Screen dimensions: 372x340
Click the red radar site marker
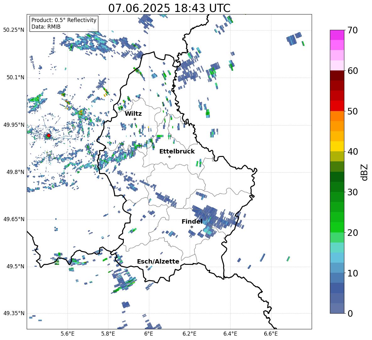click(x=49, y=136)
